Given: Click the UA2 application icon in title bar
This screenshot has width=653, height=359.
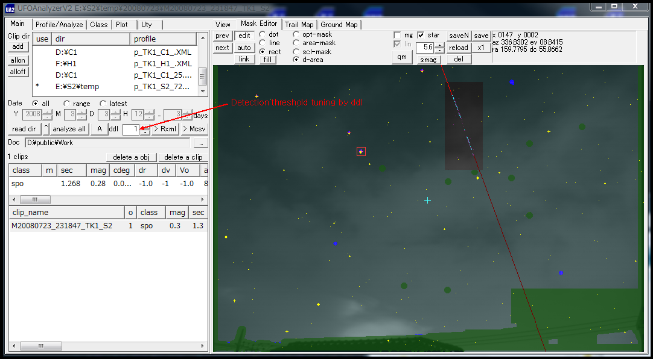Looking at the screenshot, I should point(10,7).
